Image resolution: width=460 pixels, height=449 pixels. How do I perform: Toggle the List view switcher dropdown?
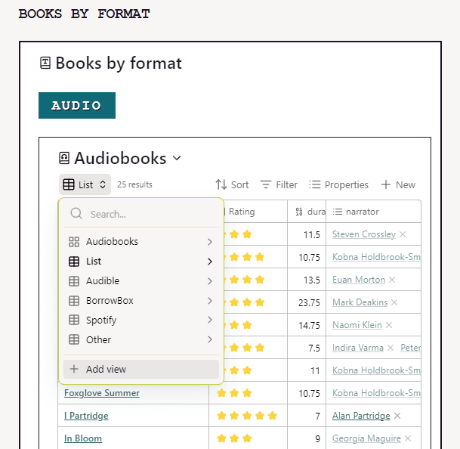[85, 184]
